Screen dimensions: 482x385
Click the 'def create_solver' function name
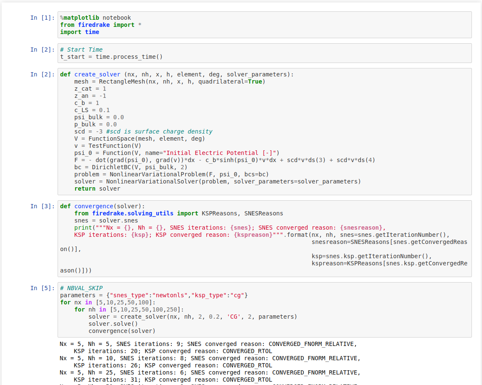coord(97,74)
